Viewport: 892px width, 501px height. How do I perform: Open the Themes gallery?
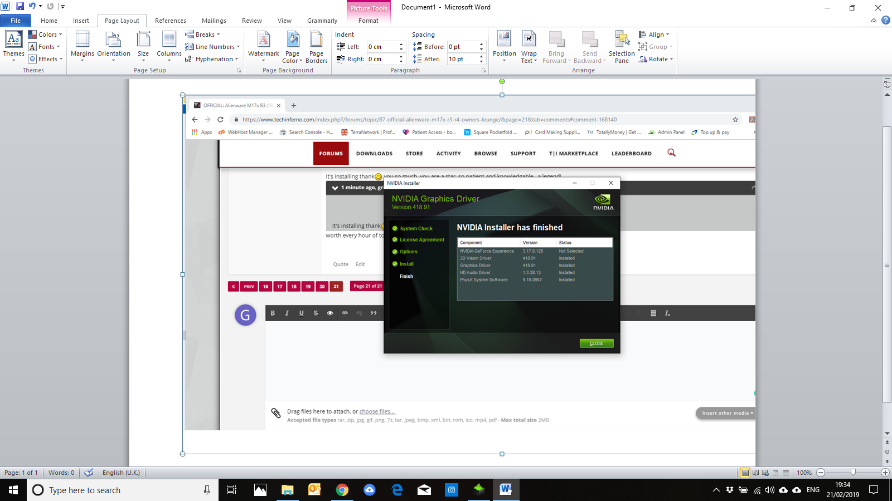(x=14, y=46)
